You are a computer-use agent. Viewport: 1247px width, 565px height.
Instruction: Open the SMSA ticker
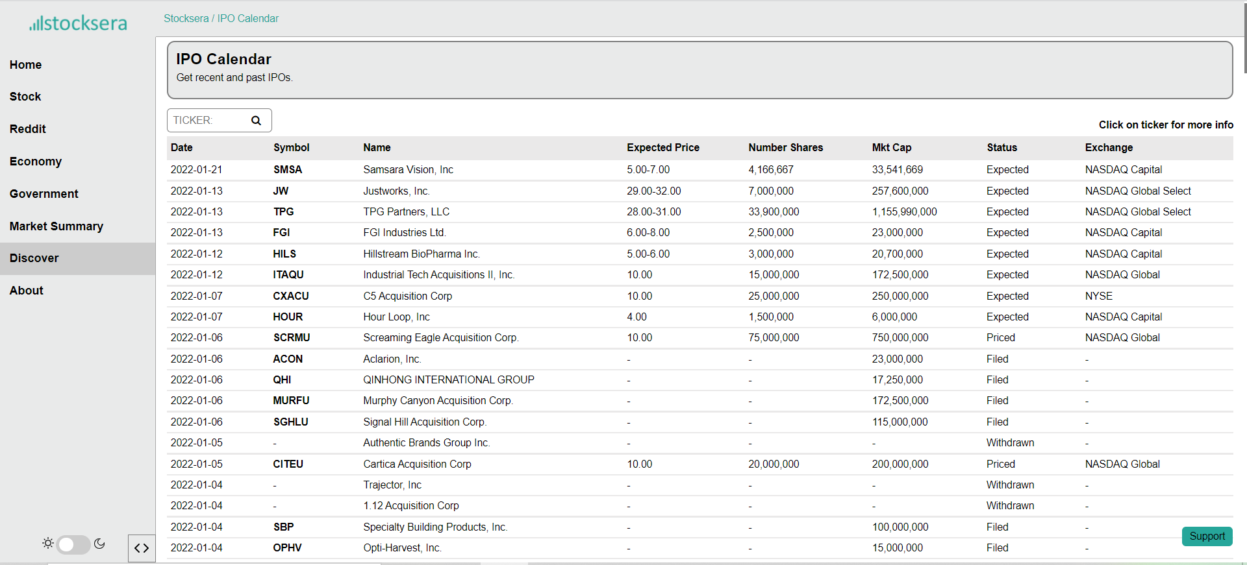(288, 170)
